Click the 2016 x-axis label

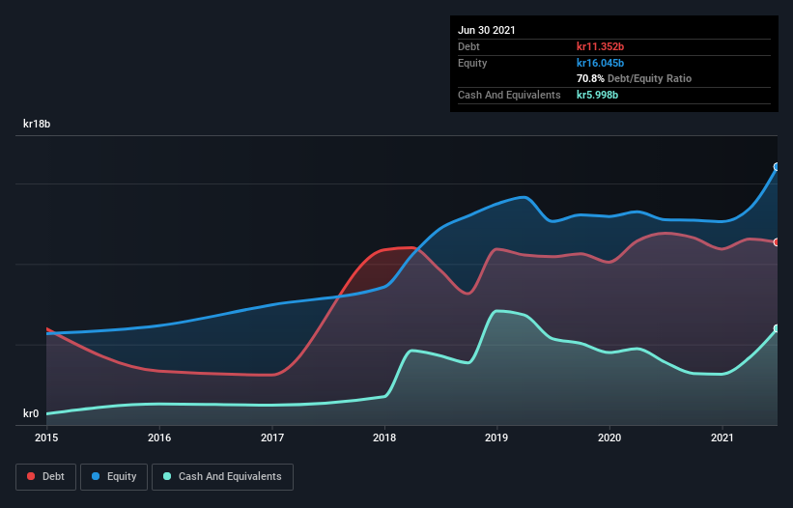[159, 437]
